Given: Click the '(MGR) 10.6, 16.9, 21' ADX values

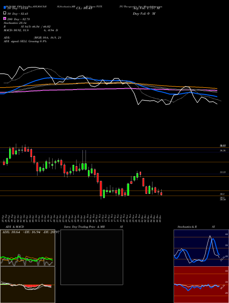Looking at the screenshot, I should tap(48, 38).
